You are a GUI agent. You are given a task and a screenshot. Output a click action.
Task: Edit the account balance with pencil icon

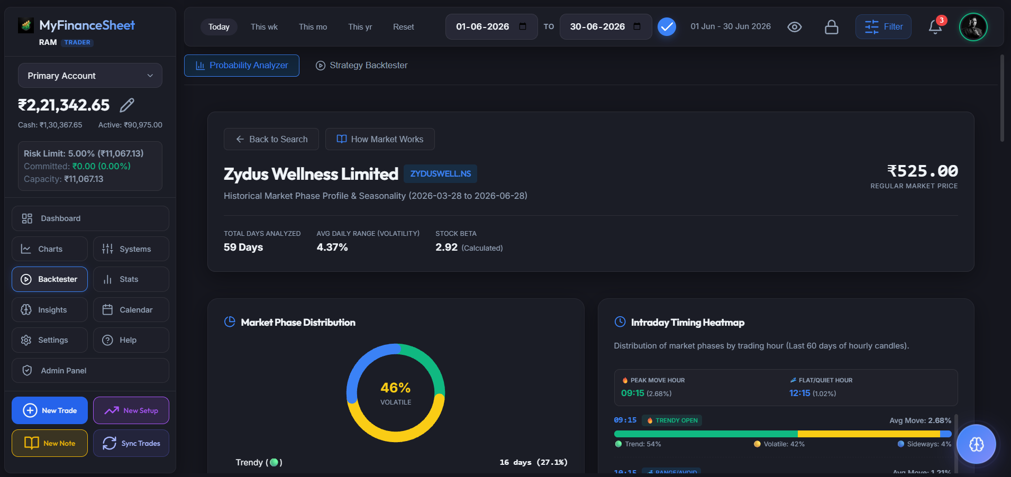[127, 105]
